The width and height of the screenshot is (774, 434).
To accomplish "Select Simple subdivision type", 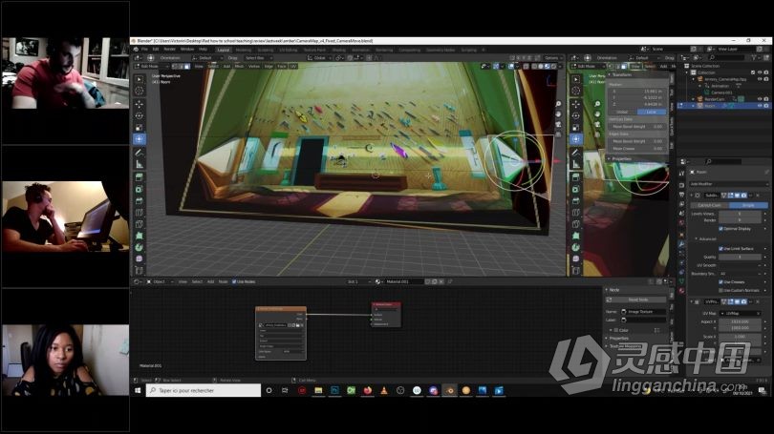I will point(748,205).
